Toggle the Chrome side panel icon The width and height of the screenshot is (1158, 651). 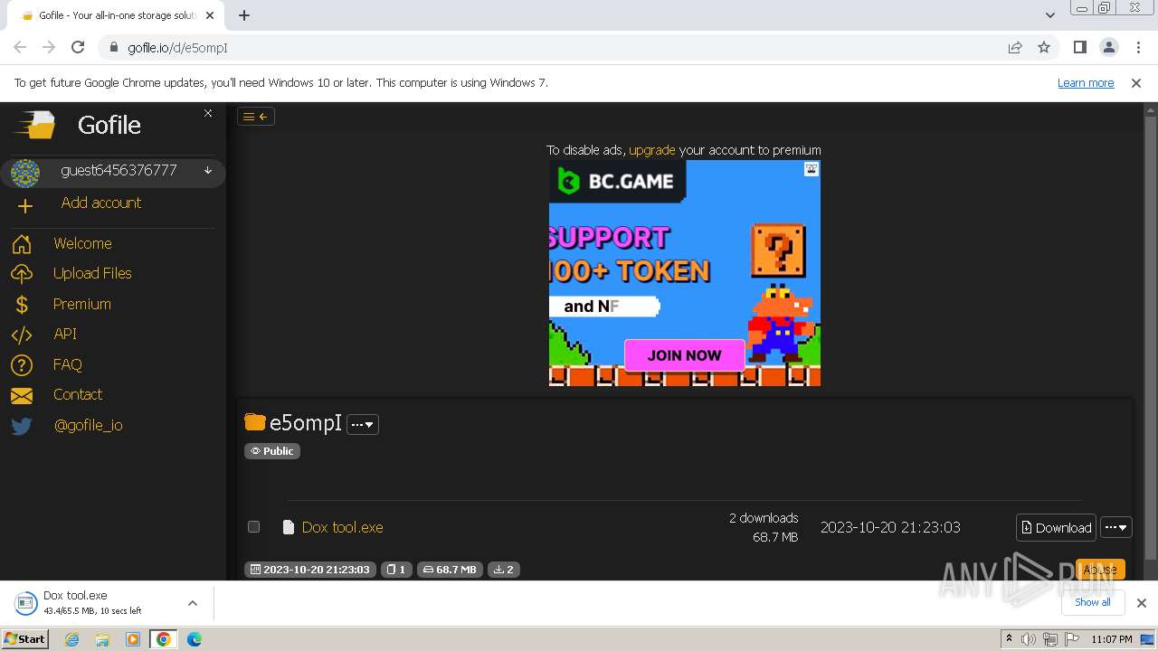pos(1079,47)
